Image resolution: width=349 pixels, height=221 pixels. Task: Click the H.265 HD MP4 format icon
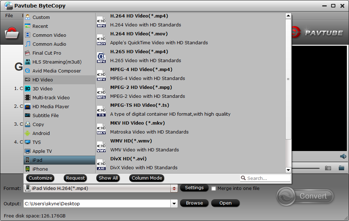click(101, 57)
